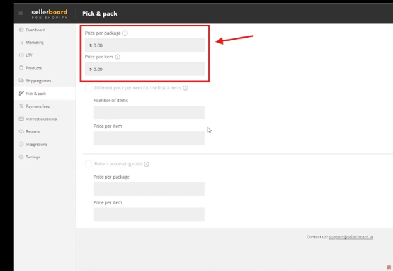This screenshot has height=271, width=393.
Task: Enable different price per item checkbox
Action: point(88,88)
